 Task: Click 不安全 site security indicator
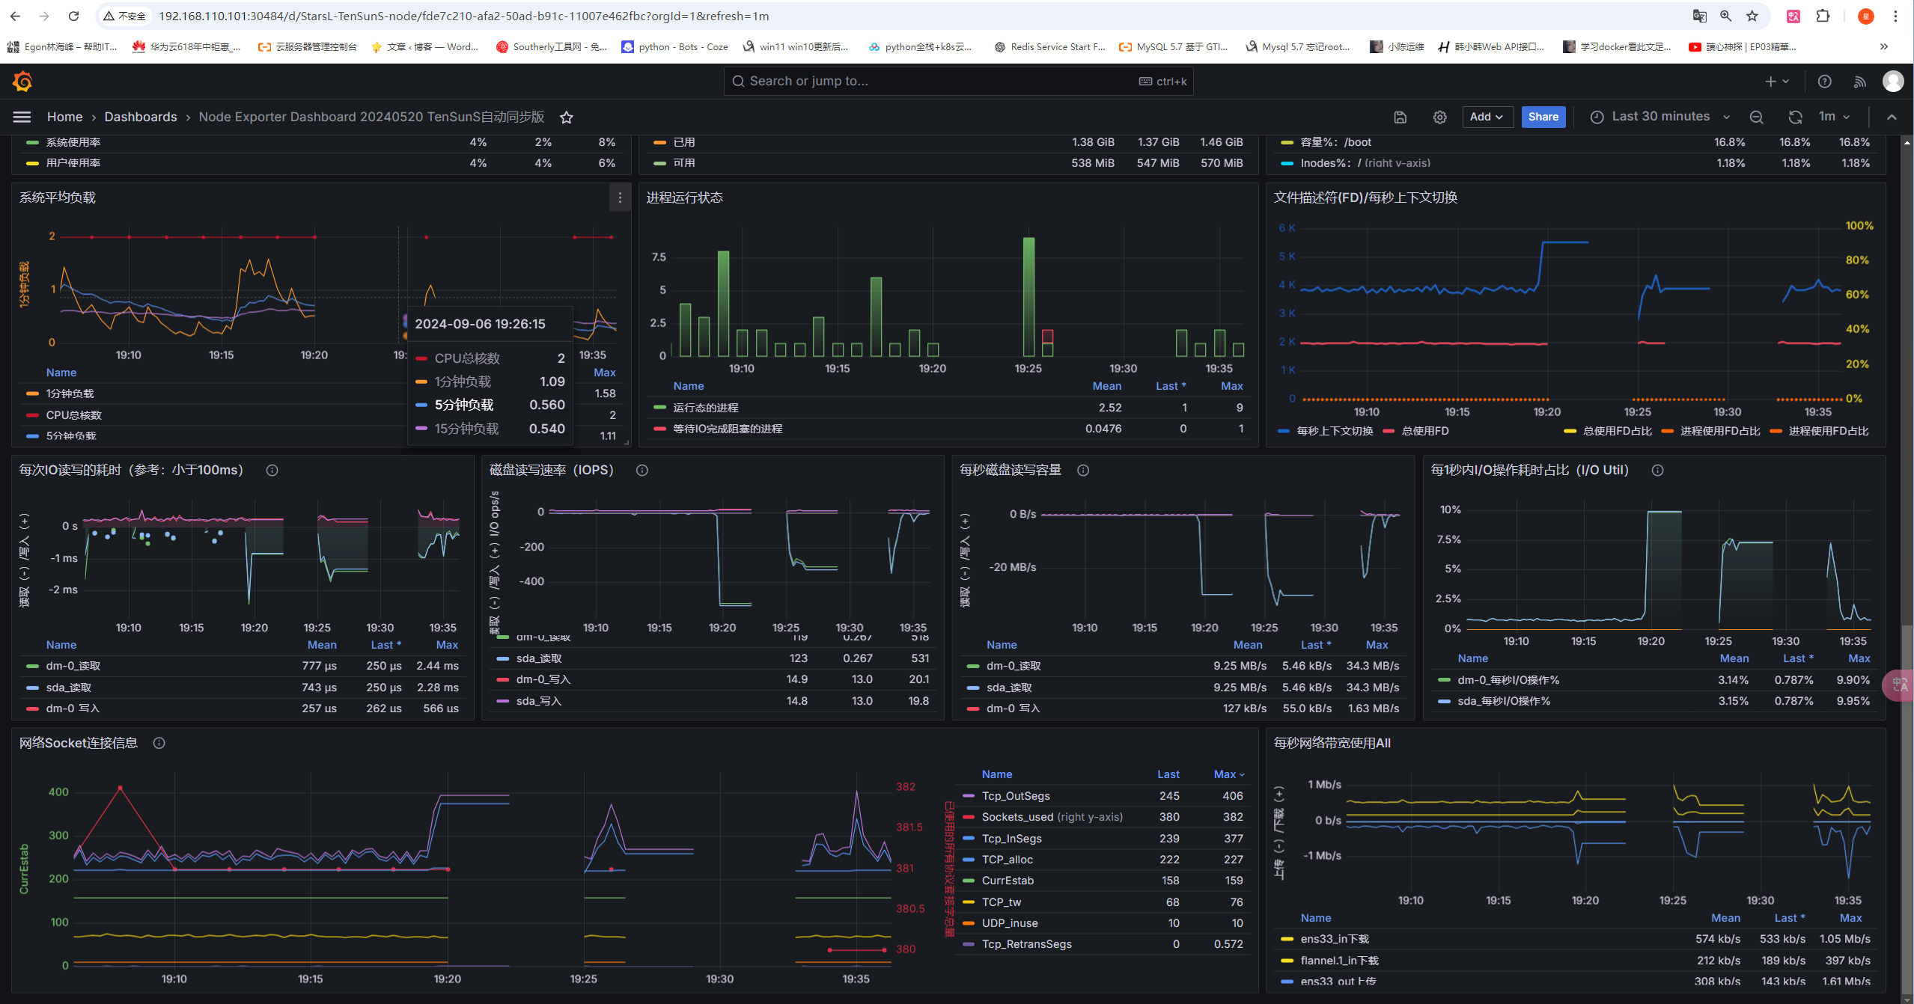125,16
